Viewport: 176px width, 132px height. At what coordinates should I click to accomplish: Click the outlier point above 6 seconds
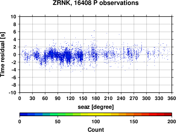(x=94, y=31)
